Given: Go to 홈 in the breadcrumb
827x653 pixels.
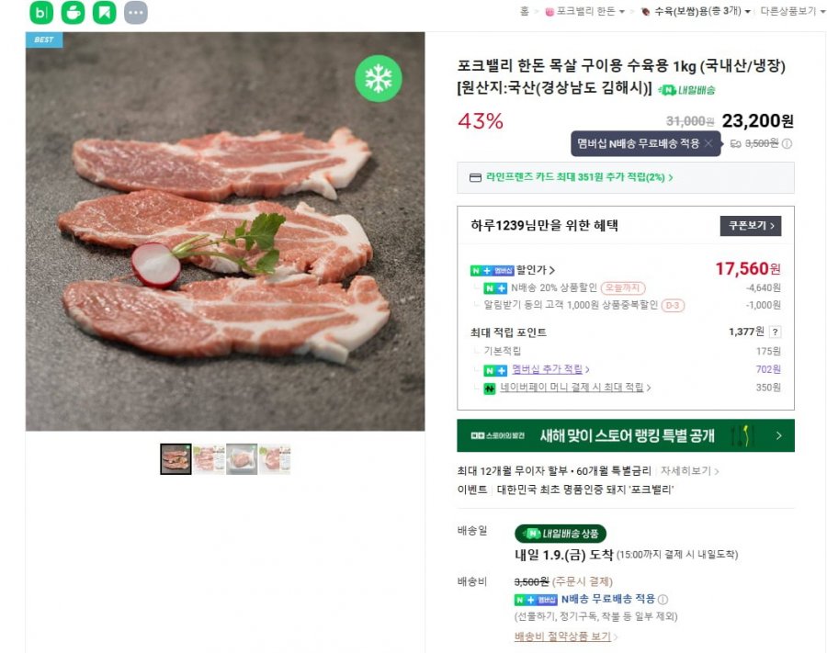Looking at the screenshot, I should pos(525,11).
